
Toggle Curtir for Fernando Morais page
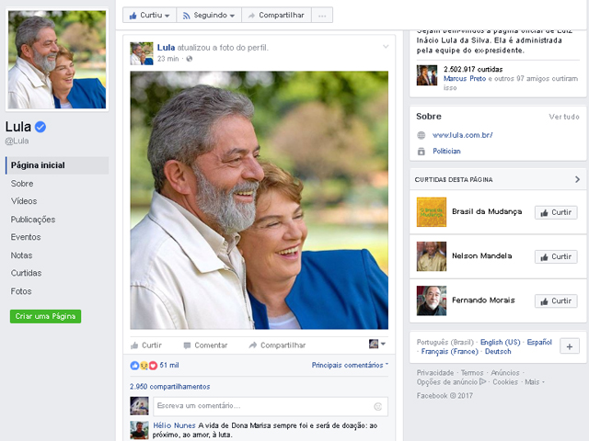(556, 300)
